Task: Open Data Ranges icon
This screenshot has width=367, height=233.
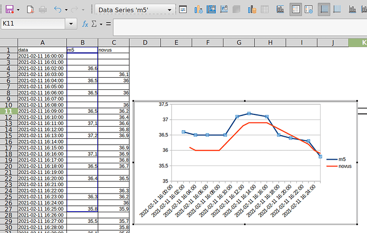Action: click(252, 10)
